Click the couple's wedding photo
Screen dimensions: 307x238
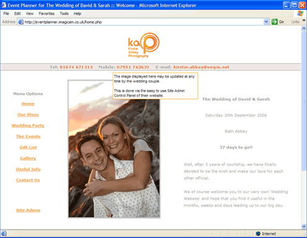[x=114, y=149]
